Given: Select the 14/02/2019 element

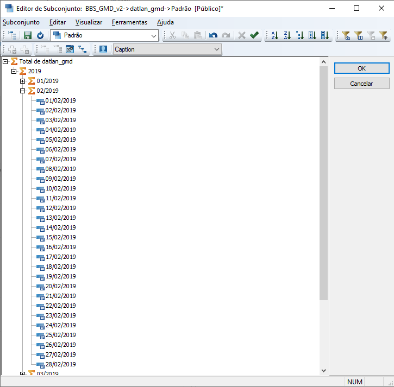Looking at the screenshot, I should tap(60, 227).
